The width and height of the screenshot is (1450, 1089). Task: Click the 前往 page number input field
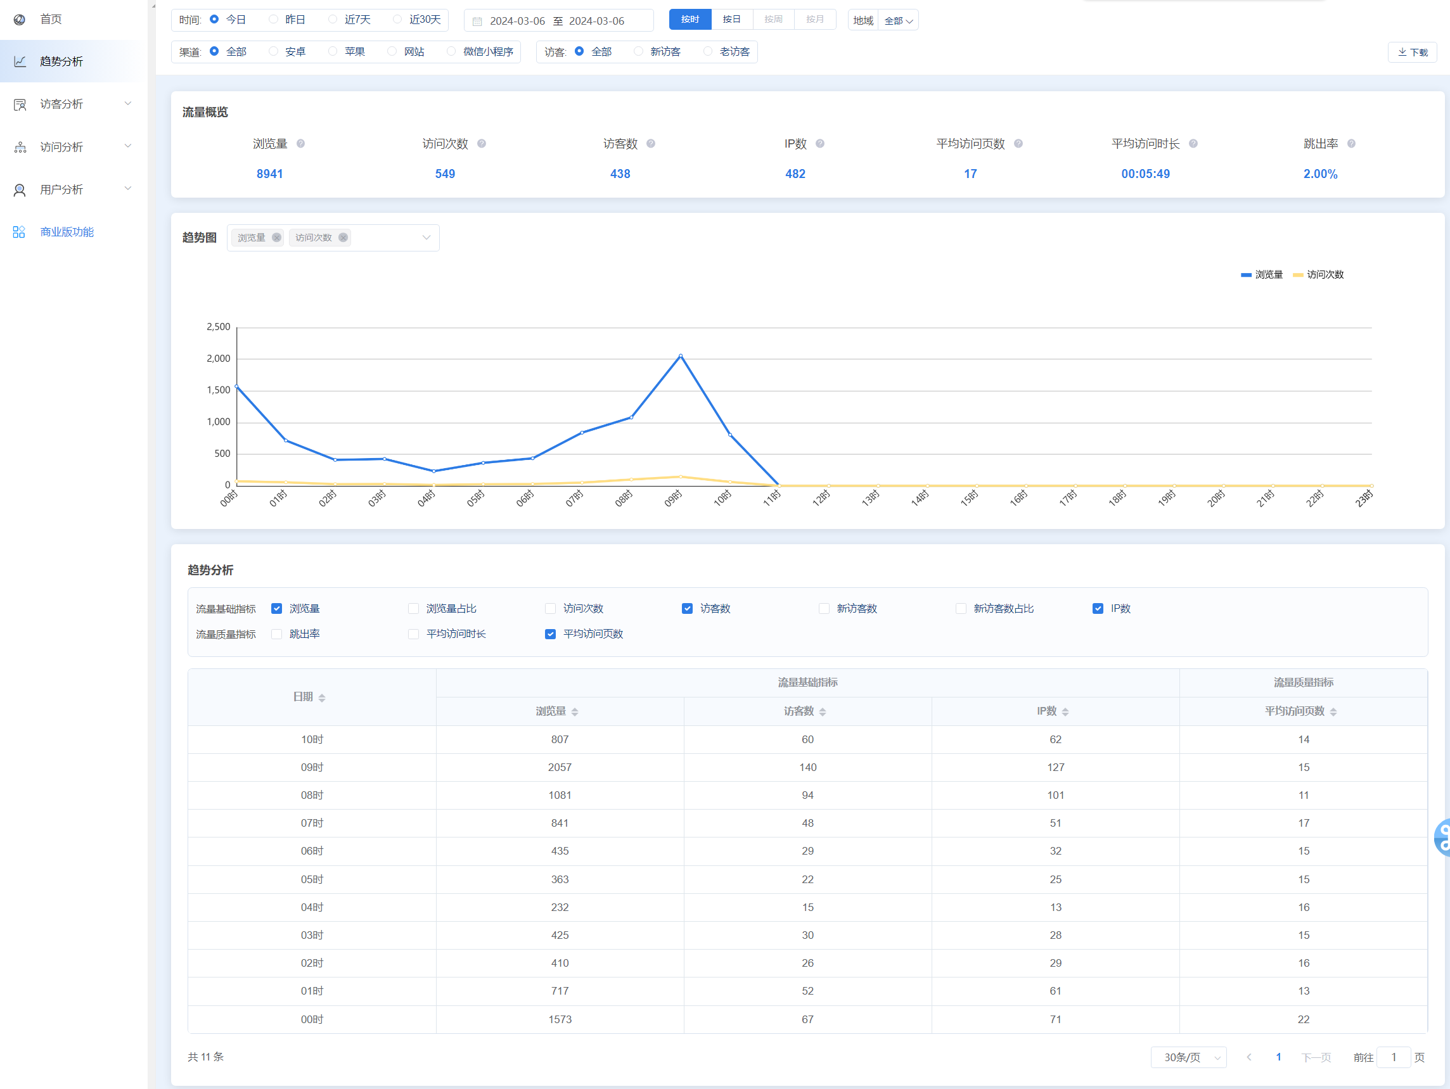pyautogui.click(x=1393, y=1057)
